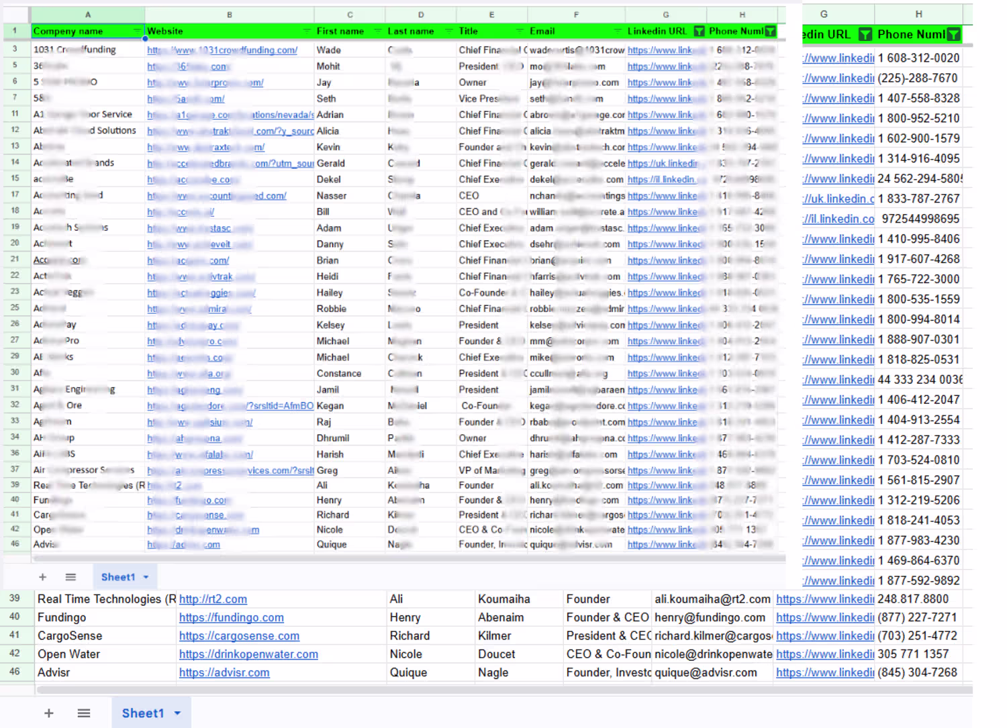Add a sheet using the larger bottom plus icon
The height and width of the screenshot is (728, 1007).
tap(48, 713)
